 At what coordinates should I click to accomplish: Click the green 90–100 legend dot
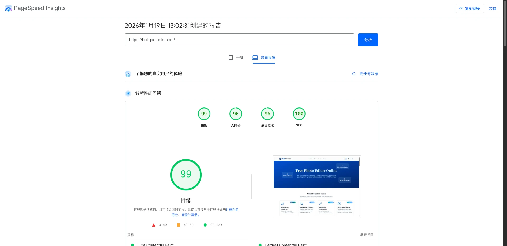click(205, 225)
